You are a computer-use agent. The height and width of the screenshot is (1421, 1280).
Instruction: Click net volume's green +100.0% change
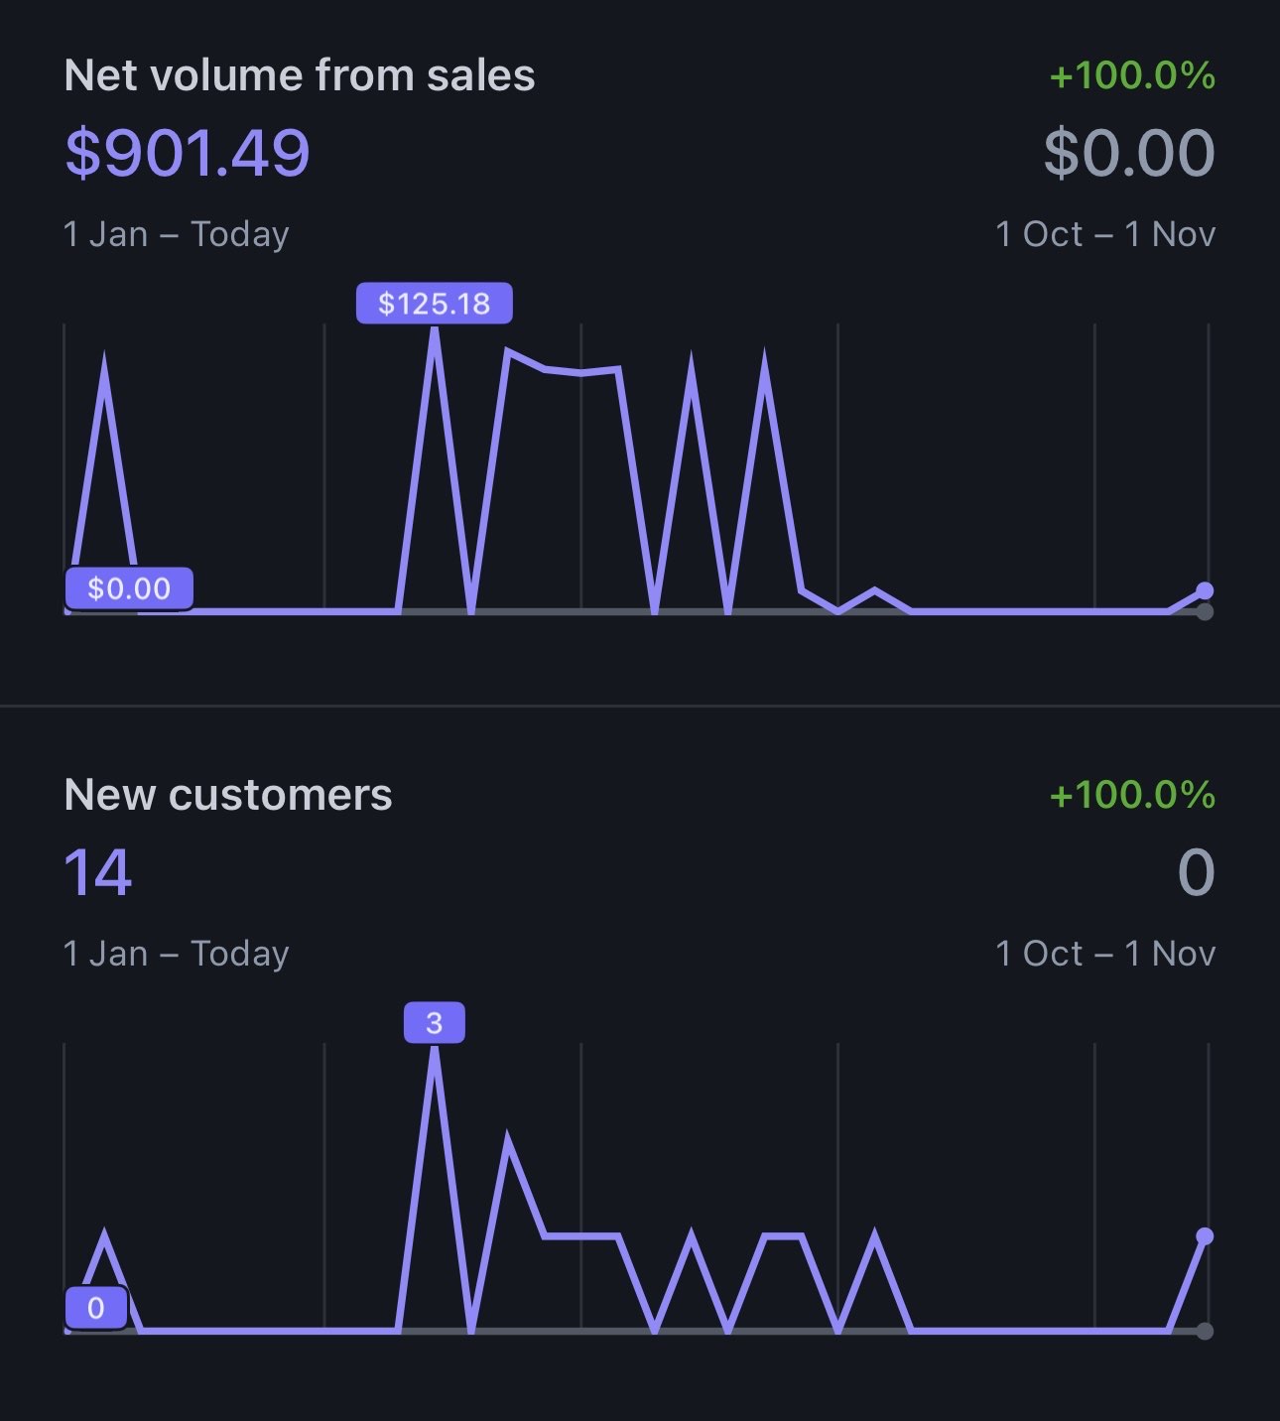coord(1131,75)
